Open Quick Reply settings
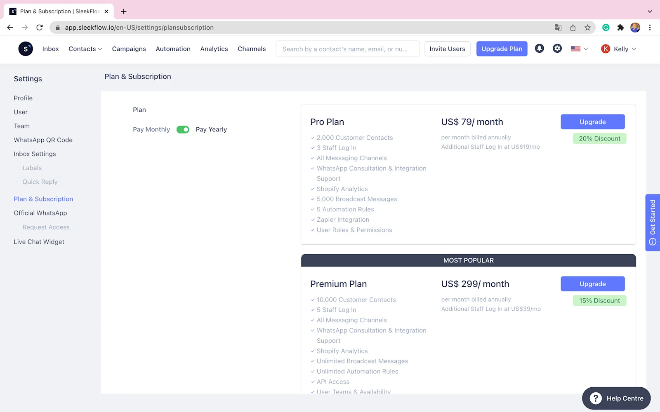 tap(40, 182)
